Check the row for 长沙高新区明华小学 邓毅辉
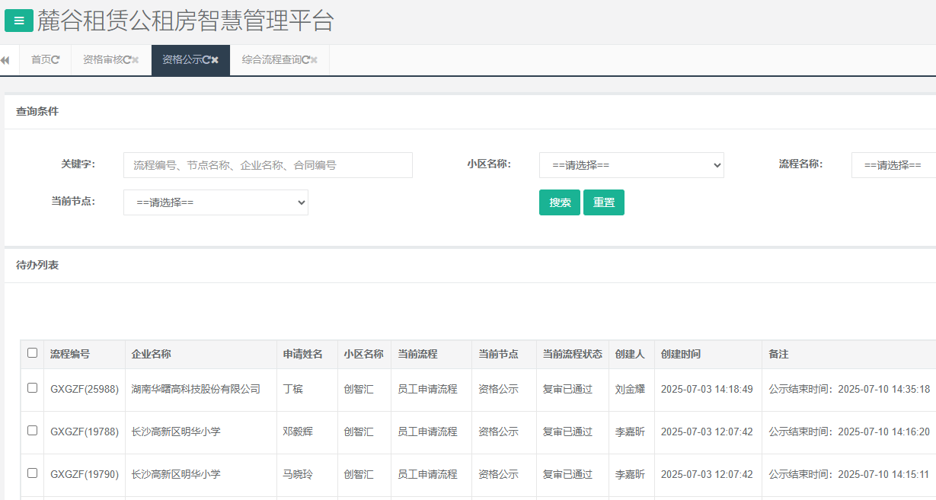The image size is (936, 500). pyautogui.click(x=32, y=432)
